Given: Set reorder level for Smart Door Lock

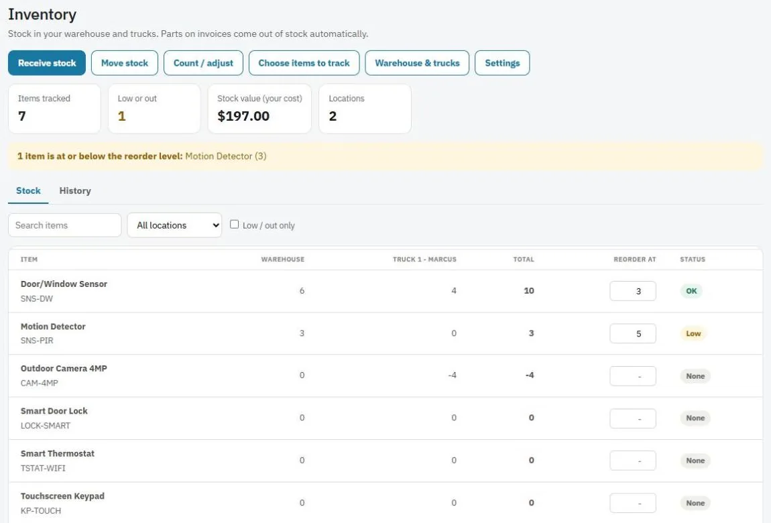Looking at the screenshot, I should tap(633, 418).
